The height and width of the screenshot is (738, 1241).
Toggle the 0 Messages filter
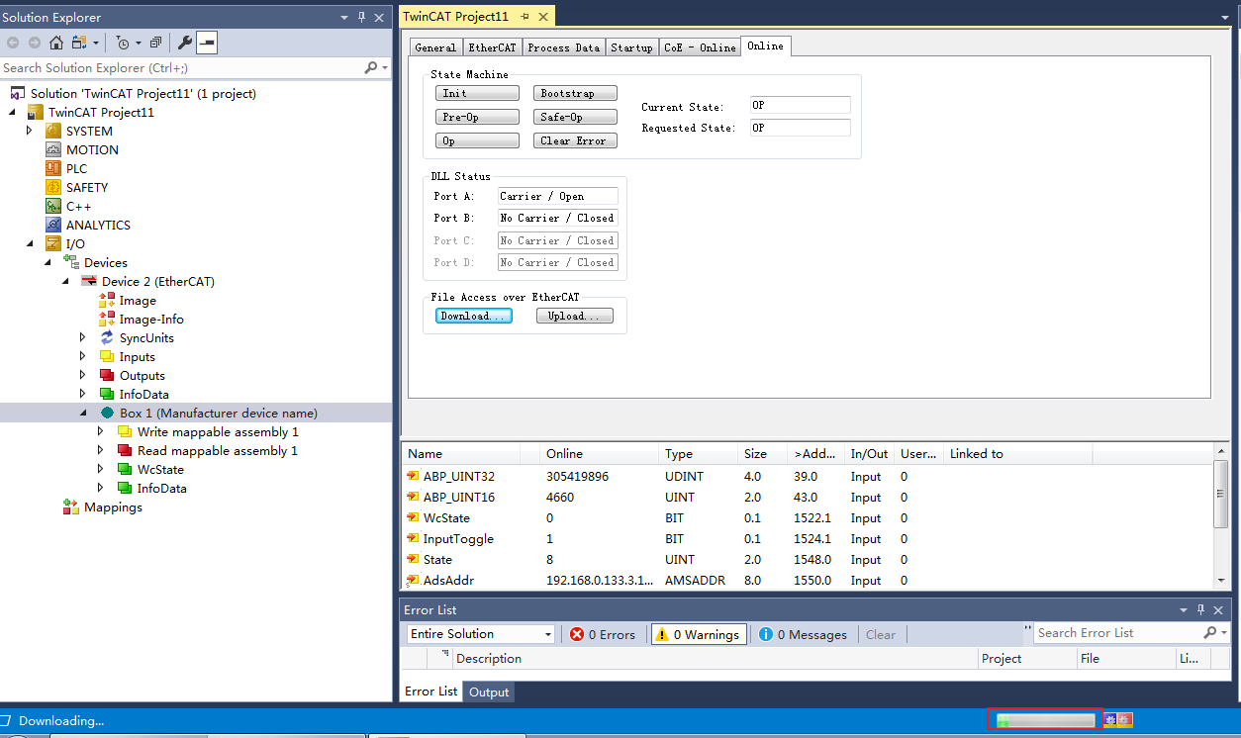[x=803, y=634]
